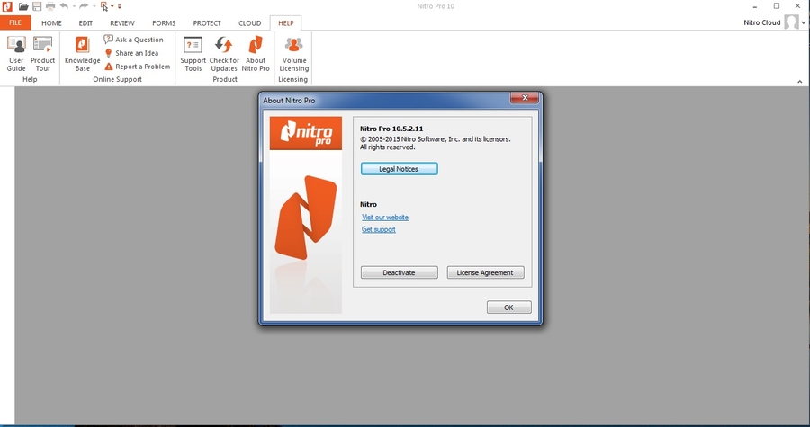Screen dimensions: 810x427
Task: Click the Legal Notices button
Action: pyautogui.click(x=399, y=169)
